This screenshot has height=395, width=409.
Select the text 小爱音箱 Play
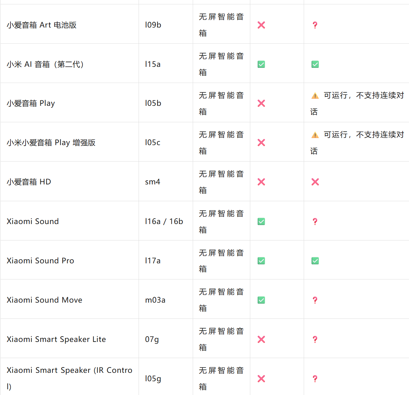(x=31, y=103)
